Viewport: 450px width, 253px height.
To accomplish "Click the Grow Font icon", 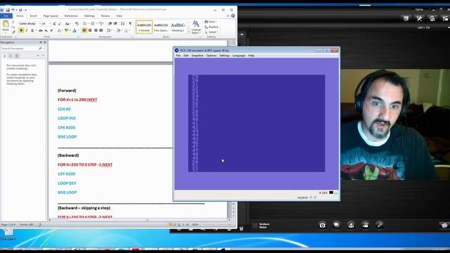I will point(54,24).
